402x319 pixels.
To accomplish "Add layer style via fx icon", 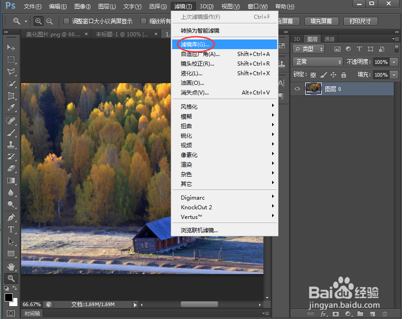I will [x=324, y=313].
